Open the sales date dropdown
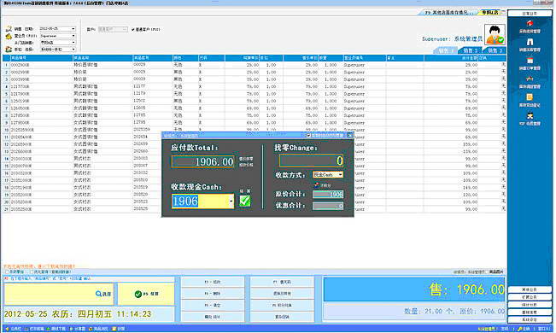This screenshot has height=333, width=556. point(73,29)
